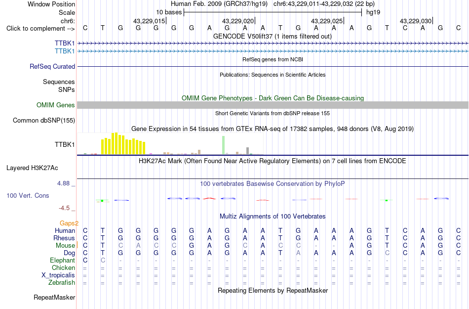Image resolution: width=469 pixels, height=309 pixels.
Task: Click the Human species row label
Action: pyautogui.click(x=65, y=230)
